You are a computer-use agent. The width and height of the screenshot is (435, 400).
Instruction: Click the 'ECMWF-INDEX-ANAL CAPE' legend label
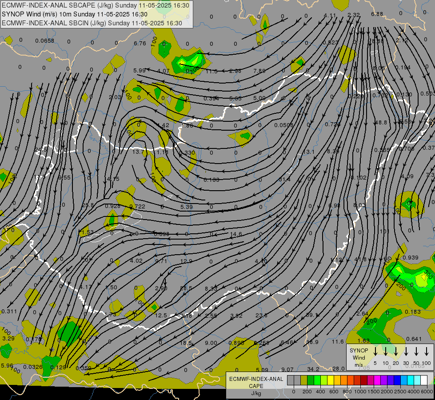click(256, 382)
